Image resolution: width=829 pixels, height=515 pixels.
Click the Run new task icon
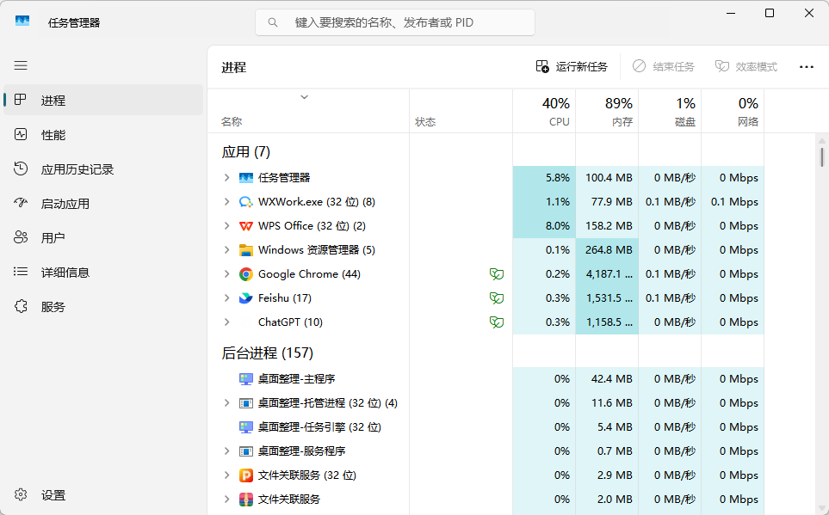click(542, 66)
